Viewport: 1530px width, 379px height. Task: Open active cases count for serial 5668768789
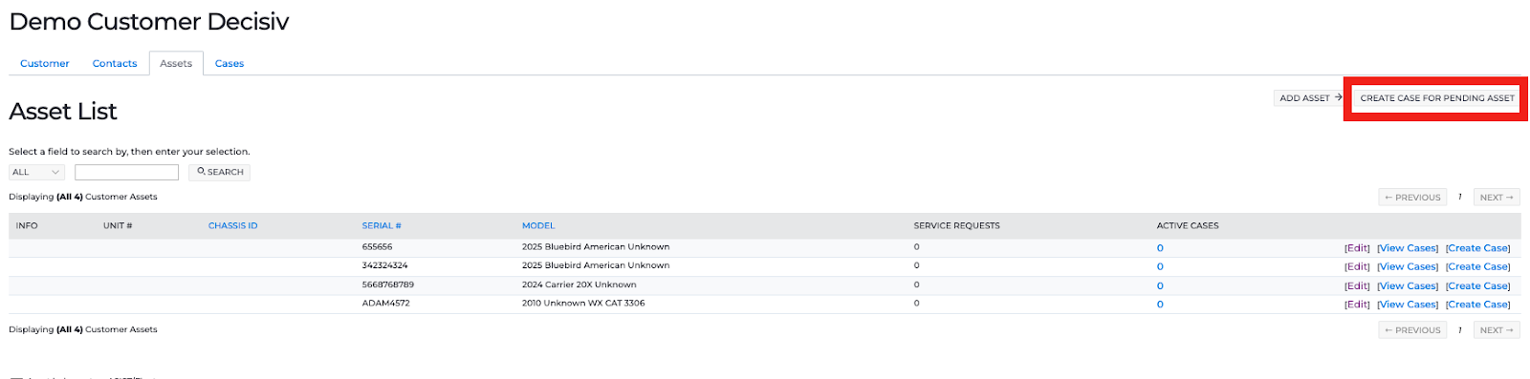point(1160,286)
